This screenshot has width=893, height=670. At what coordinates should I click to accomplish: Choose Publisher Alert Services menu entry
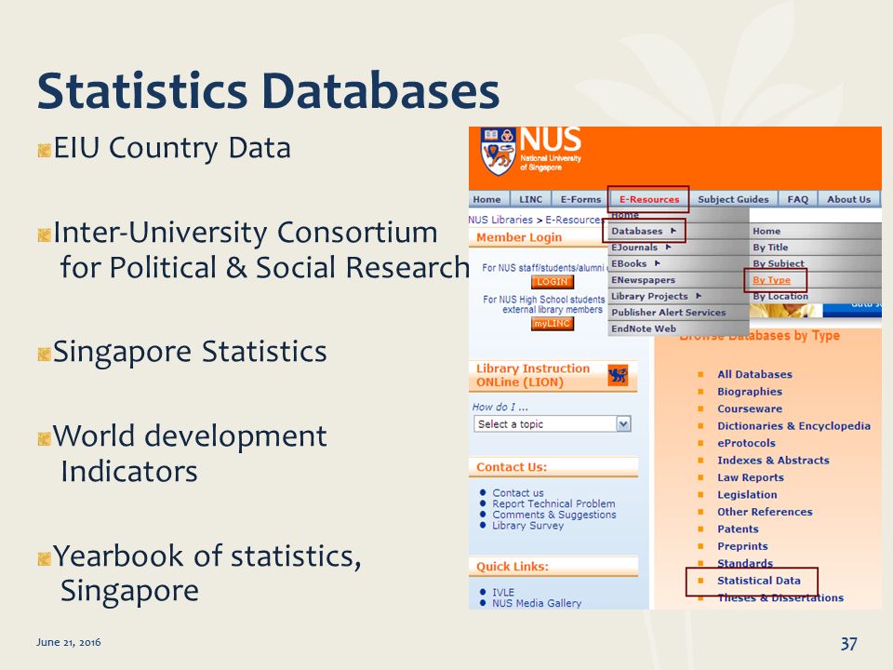click(x=678, y=313)
